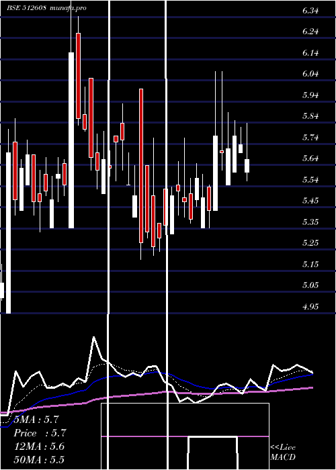This screenshot has width=336, height=470.
Task: Click the '50MA : 5.5' legend entry
Action: coord(39,460)
